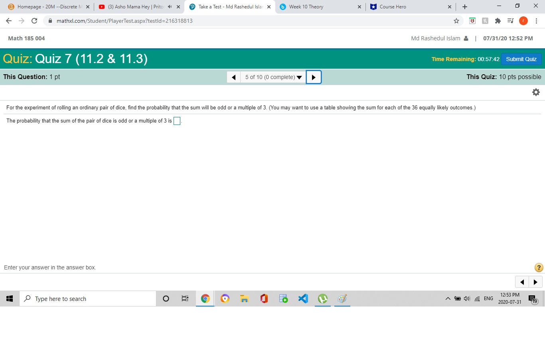Click the browser refresh icon
This screenshot has width=545, height=364.
click(34, 21)
